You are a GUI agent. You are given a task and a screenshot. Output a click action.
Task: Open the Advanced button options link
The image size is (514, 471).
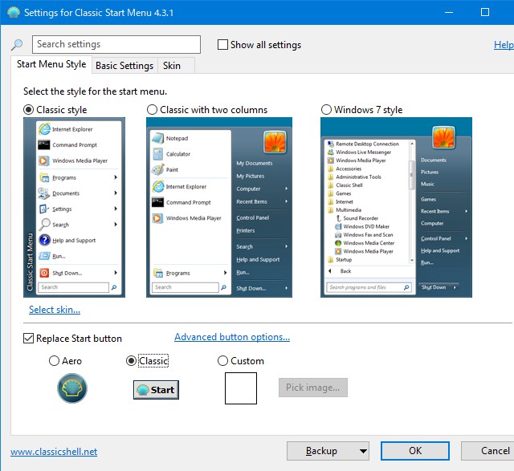tap(232, 337)
